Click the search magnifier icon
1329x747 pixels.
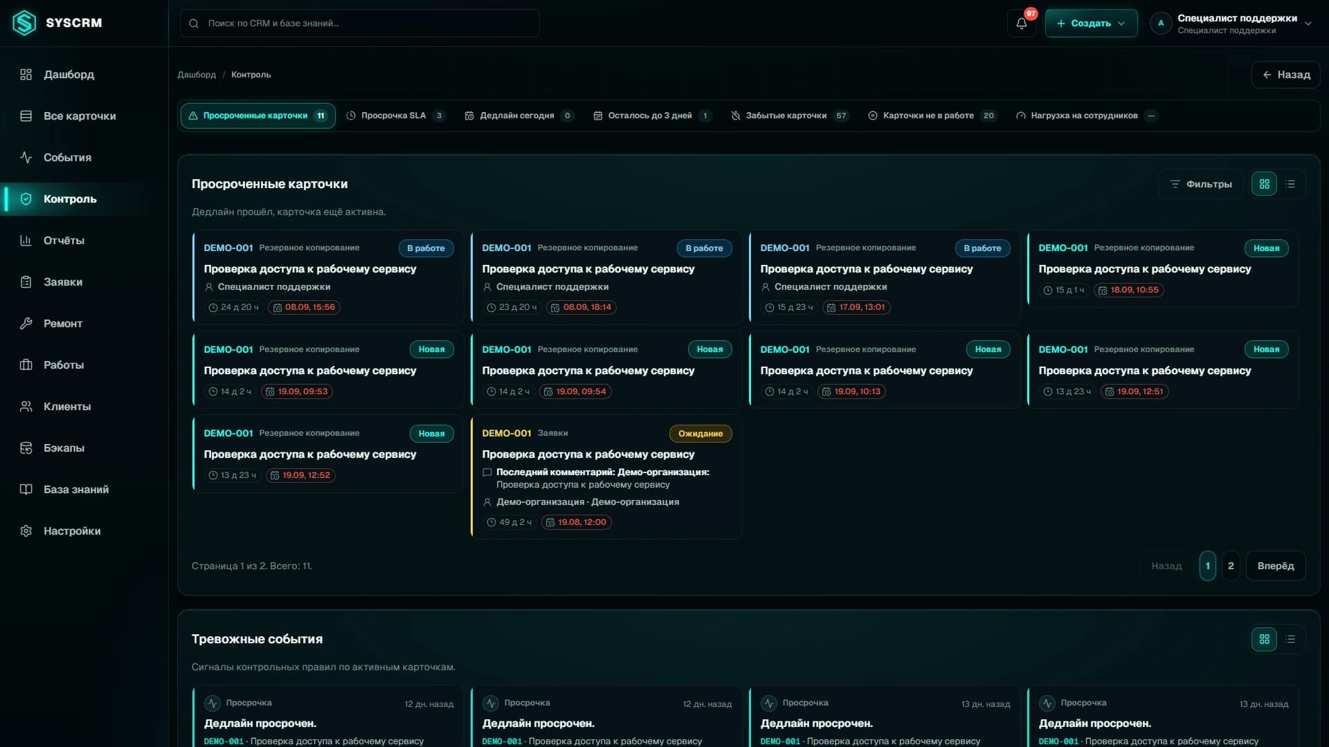194,24
